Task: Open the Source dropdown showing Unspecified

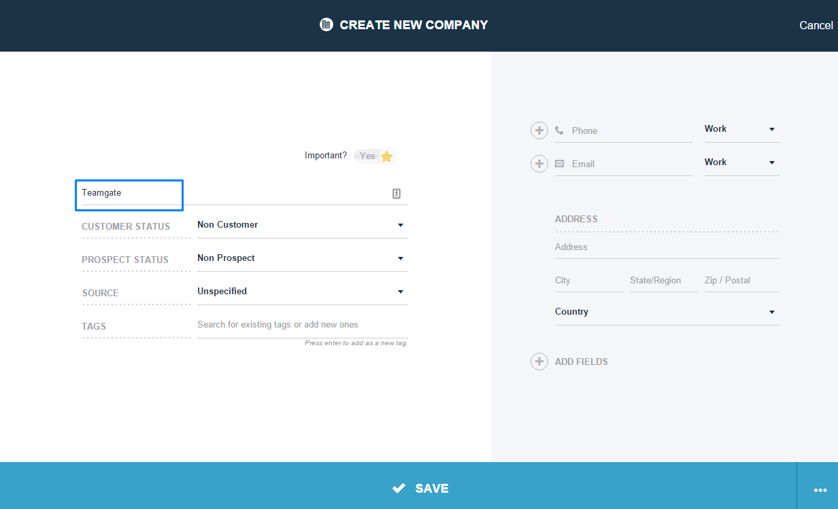Action: (303, 292)
